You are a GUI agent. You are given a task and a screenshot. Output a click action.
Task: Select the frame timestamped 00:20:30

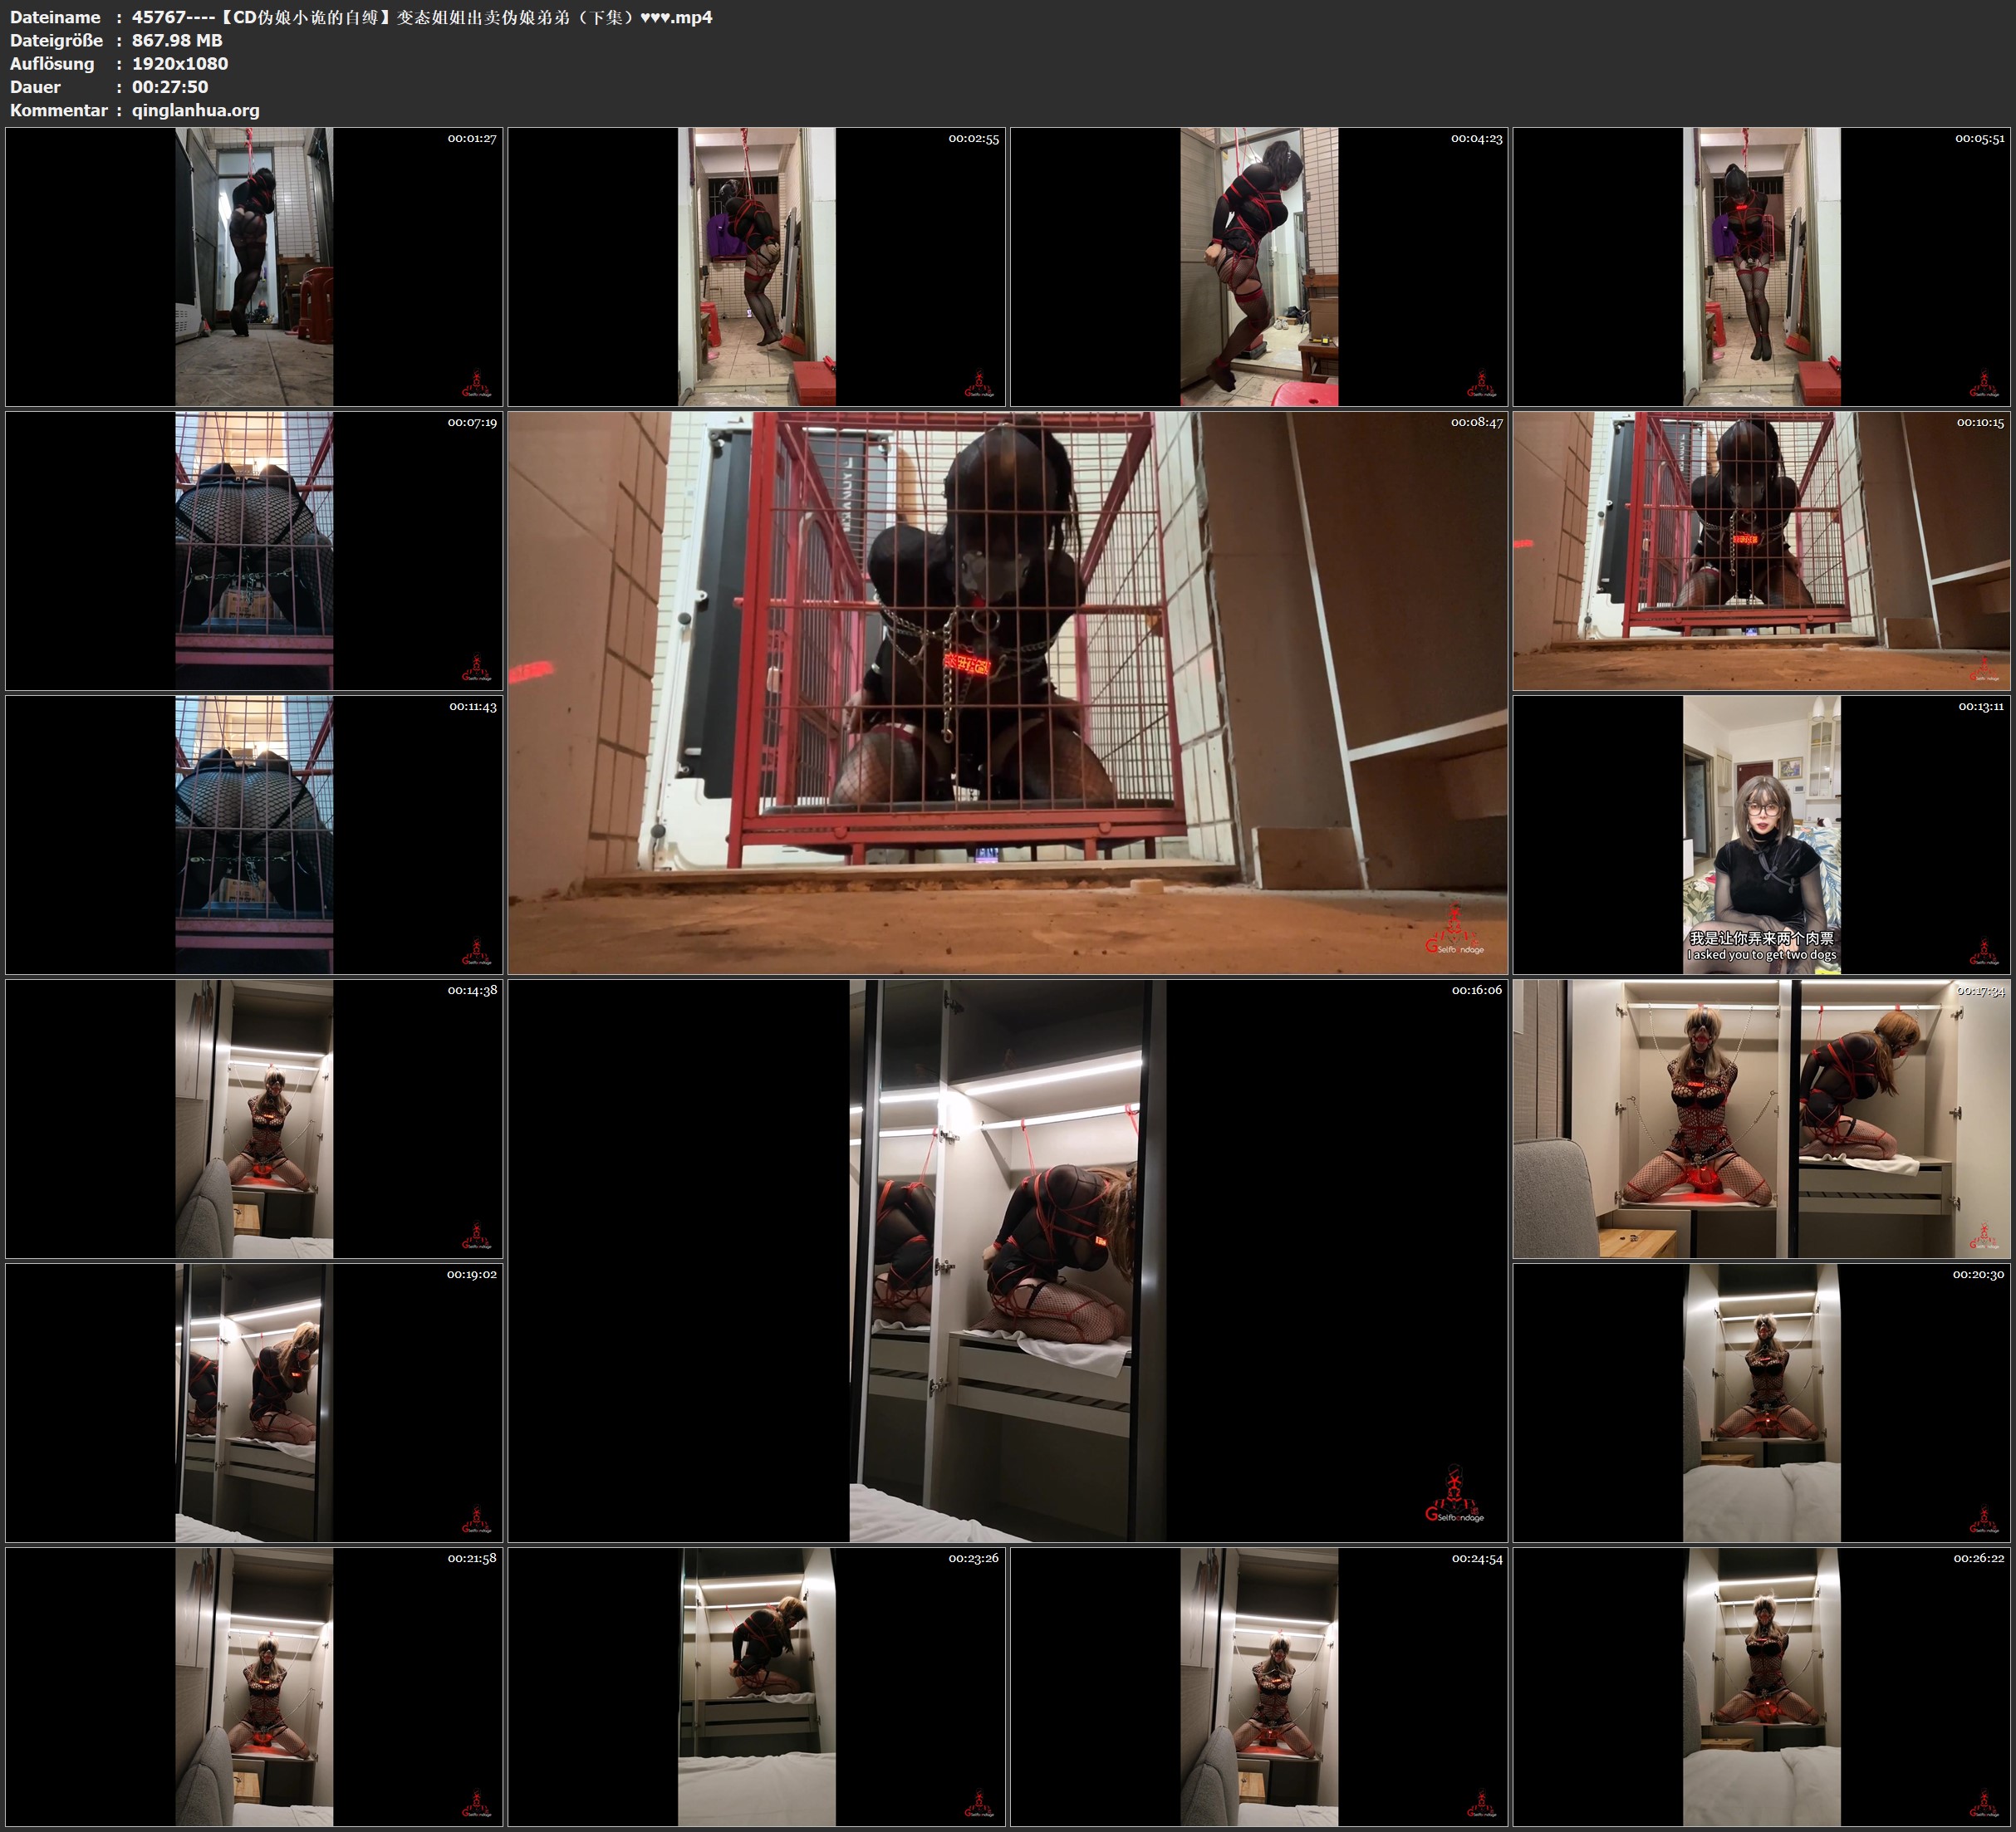1762,1402
